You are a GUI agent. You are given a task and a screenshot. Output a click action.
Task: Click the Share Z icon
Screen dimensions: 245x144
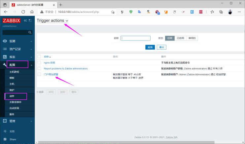[5, 139]
